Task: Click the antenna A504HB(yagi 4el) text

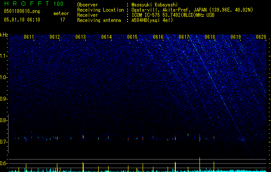Action: click(152, 20)
